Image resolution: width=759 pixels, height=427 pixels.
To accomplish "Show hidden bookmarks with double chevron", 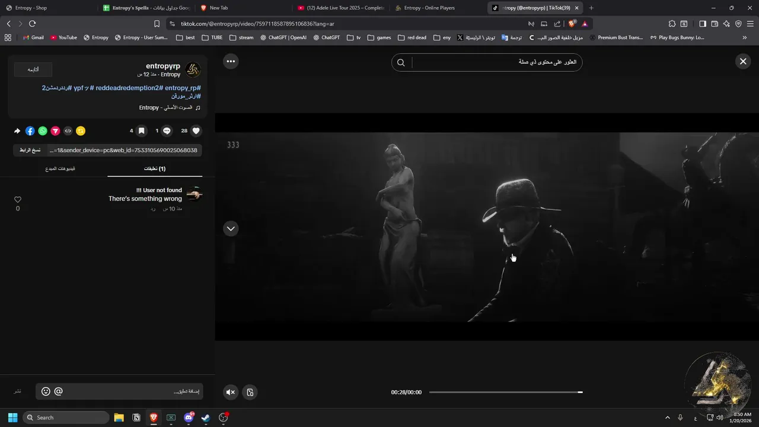I will pyautogui.click(x=745, y=37).
